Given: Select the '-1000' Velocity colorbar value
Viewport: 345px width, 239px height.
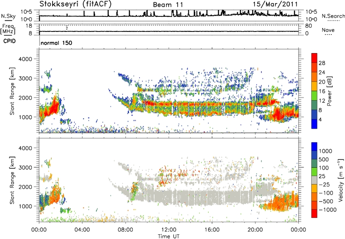Looking at the screenshot, I should tap(327, 210).
